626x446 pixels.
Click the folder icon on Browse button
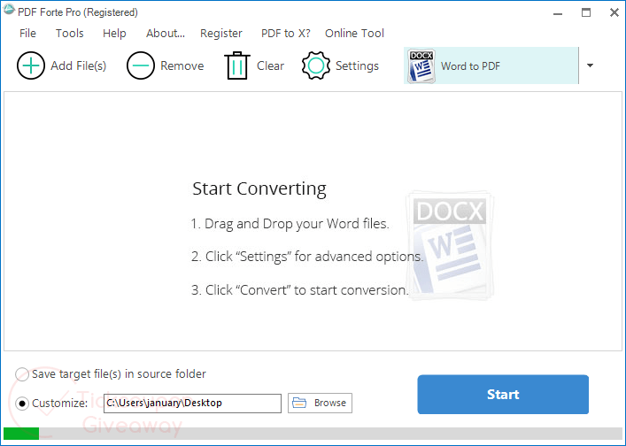299,403
